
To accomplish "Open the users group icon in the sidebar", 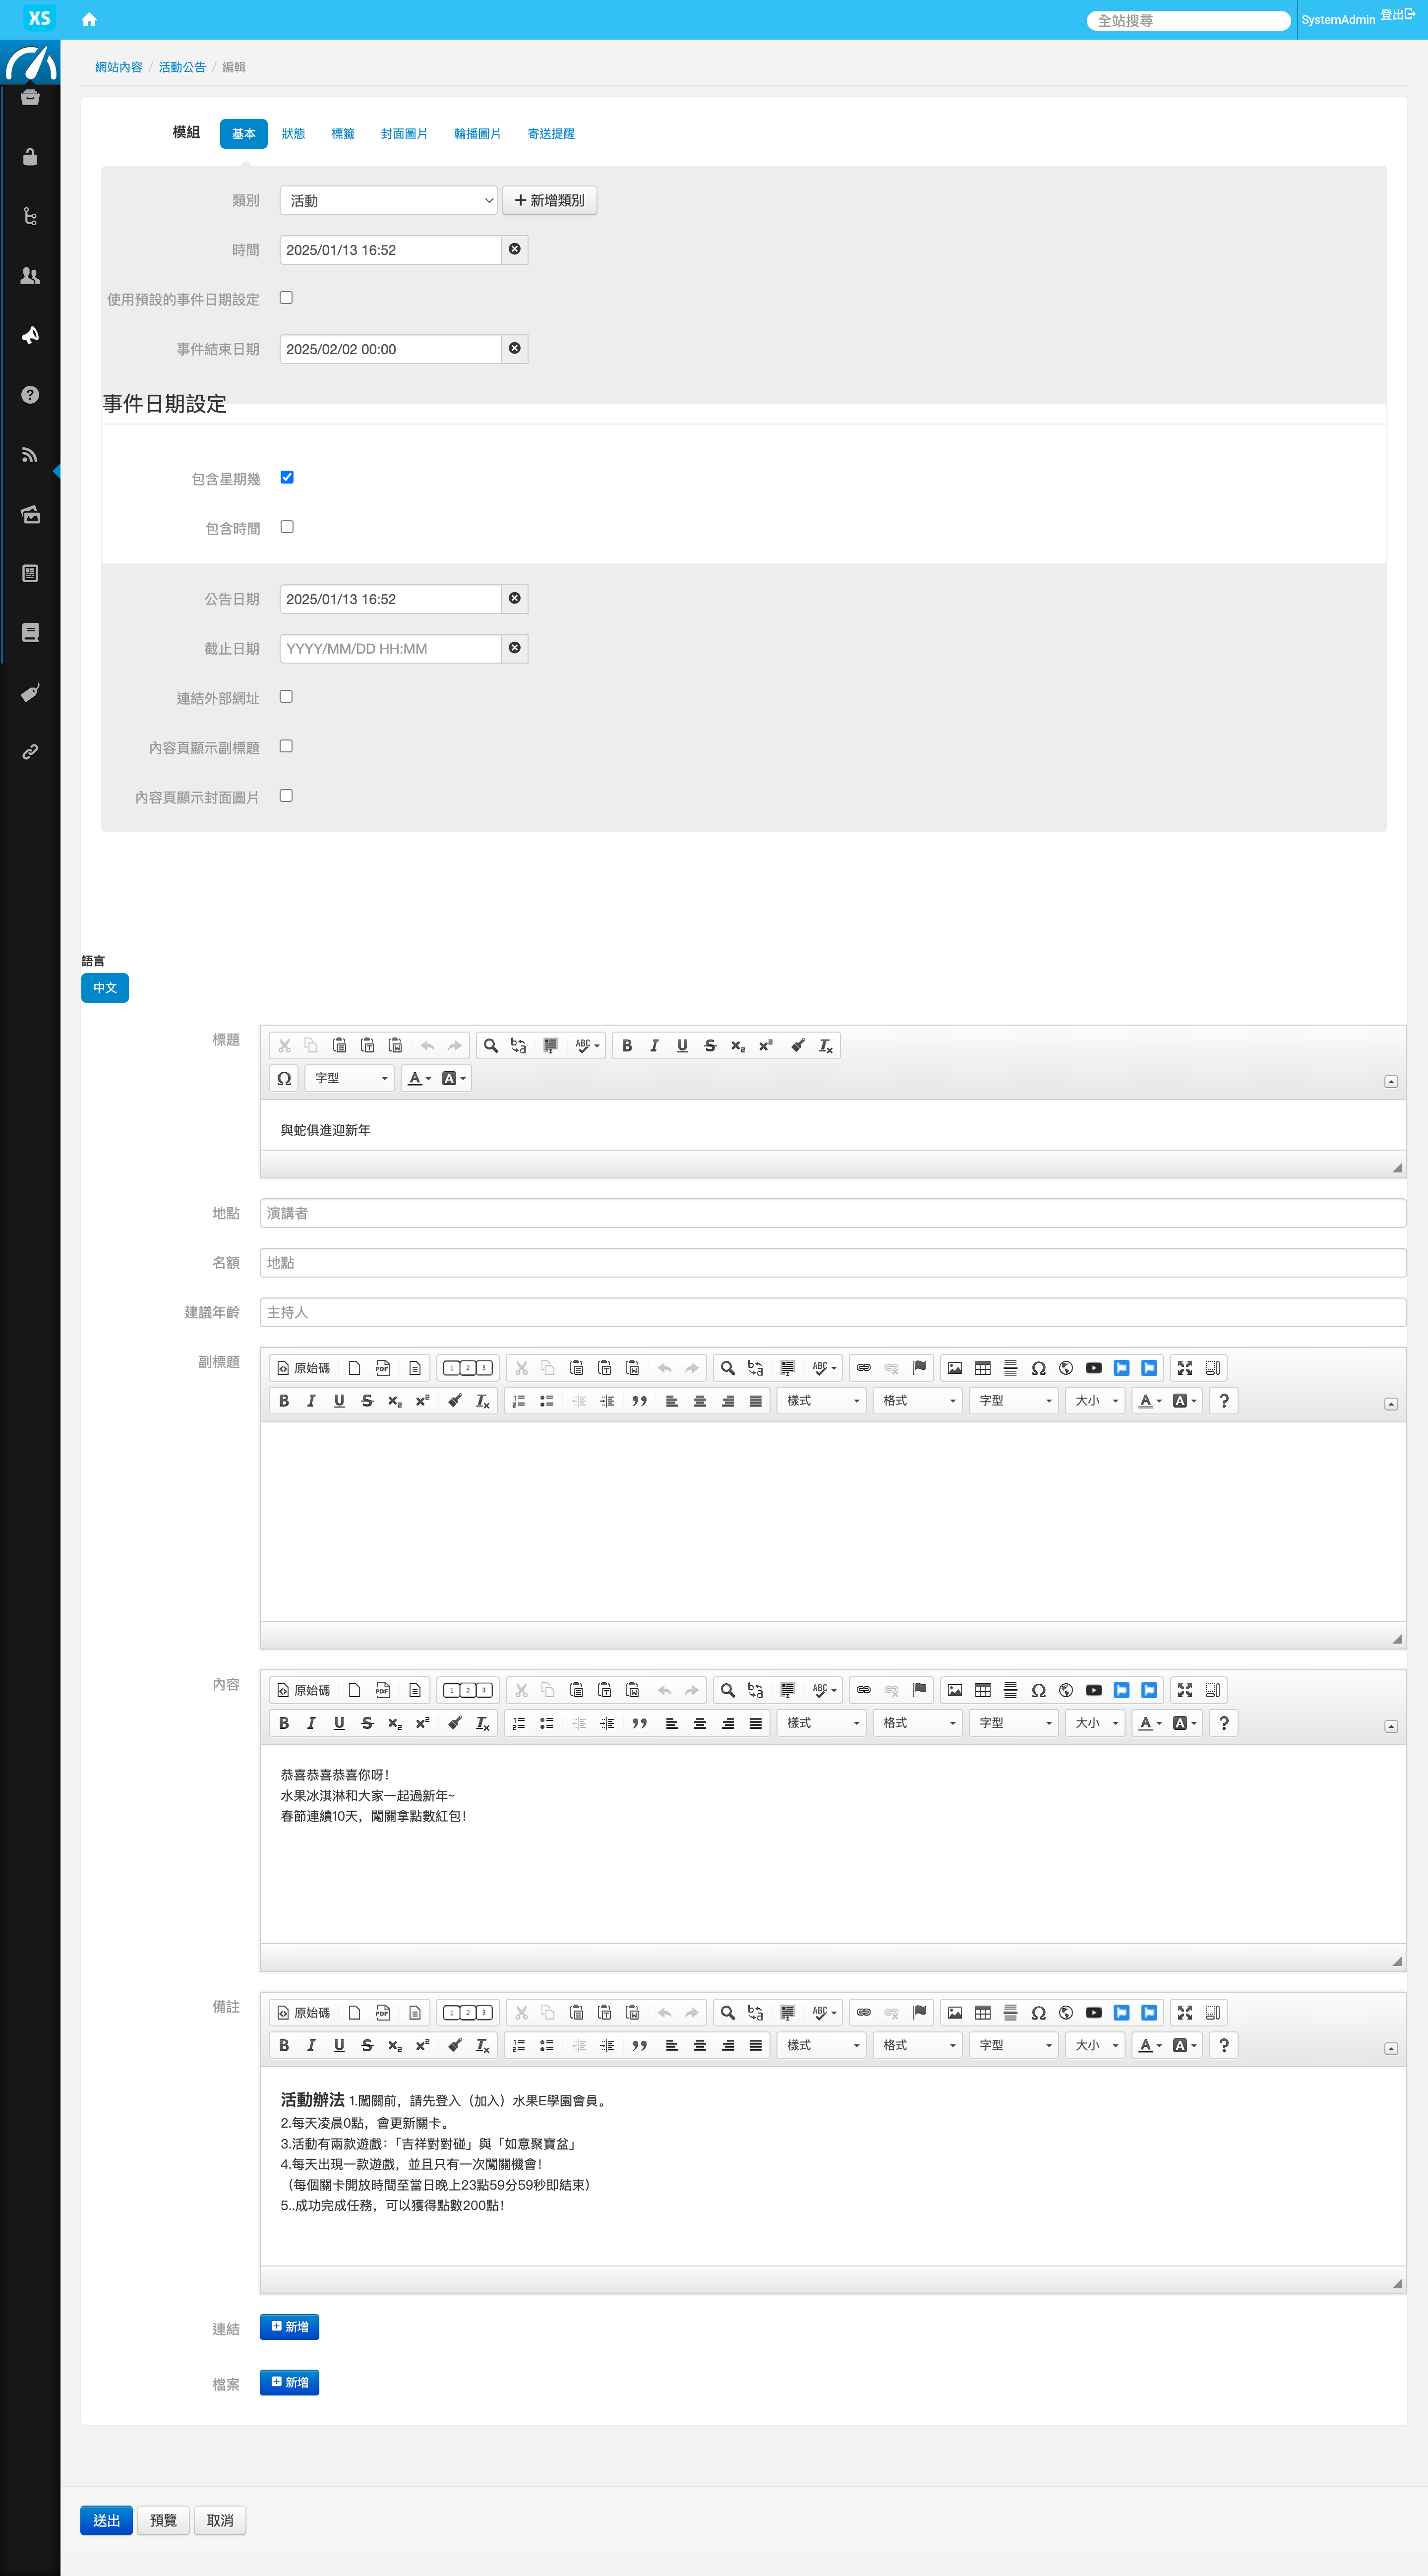I will pos(30,276).
